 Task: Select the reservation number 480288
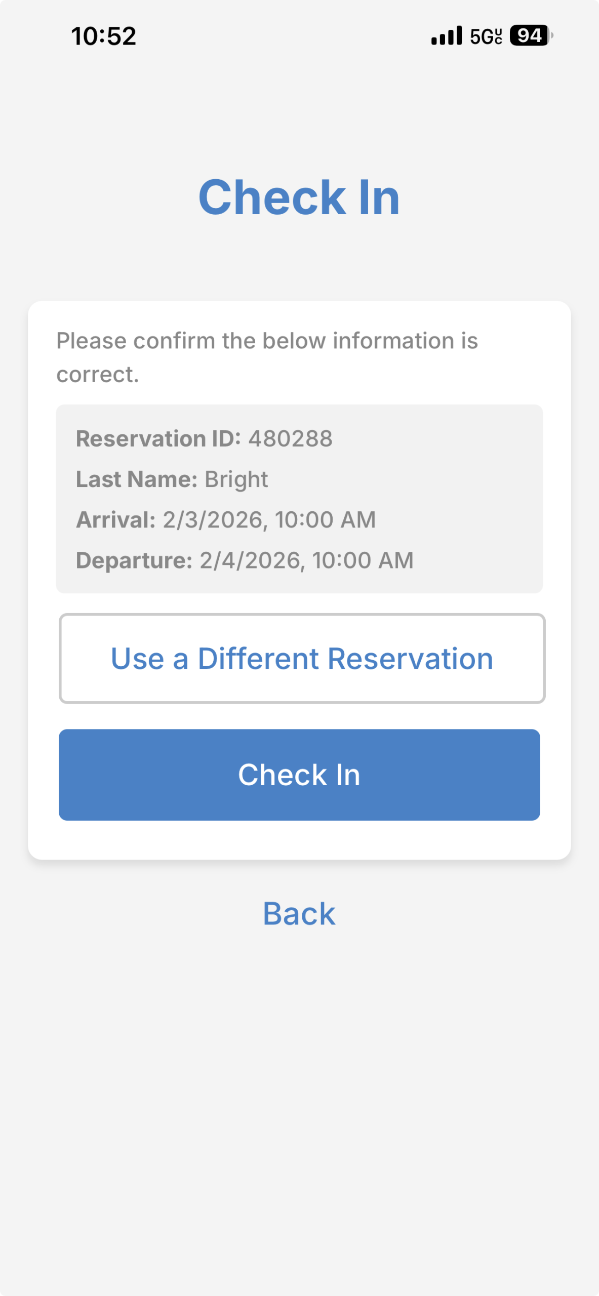290,438
